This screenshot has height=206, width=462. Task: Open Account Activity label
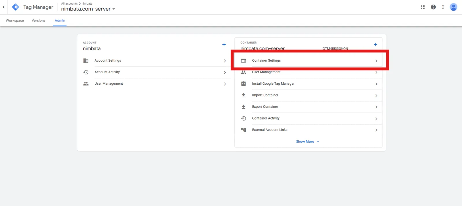(x=107, y=72)
